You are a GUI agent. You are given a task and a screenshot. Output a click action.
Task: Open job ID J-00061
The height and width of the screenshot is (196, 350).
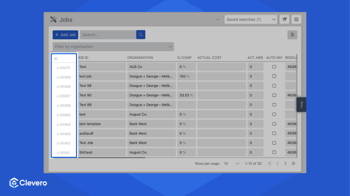coord(63,153)
